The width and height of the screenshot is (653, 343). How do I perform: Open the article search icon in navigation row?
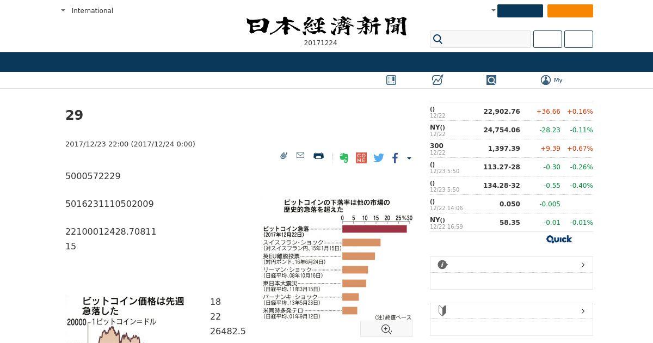[491, 80]
